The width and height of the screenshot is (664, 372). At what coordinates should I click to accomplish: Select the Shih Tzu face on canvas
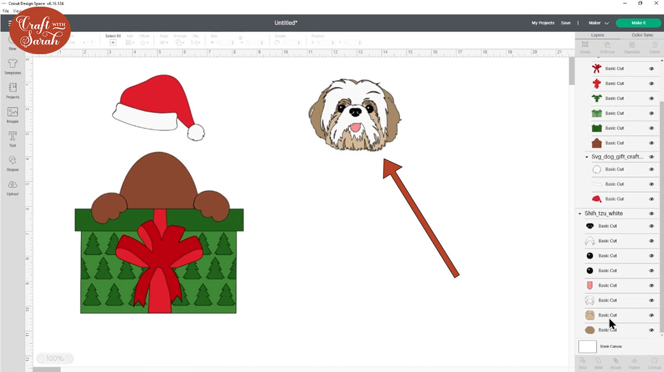355,115
